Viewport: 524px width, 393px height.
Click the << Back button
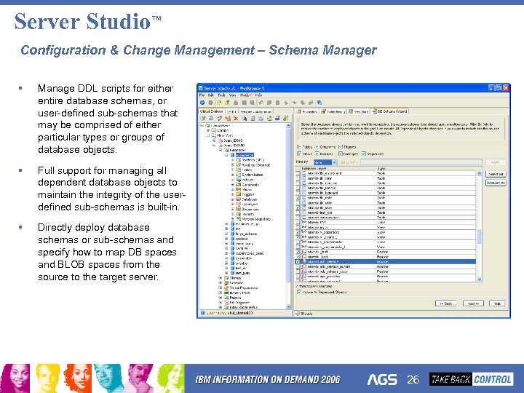point(446,303)
